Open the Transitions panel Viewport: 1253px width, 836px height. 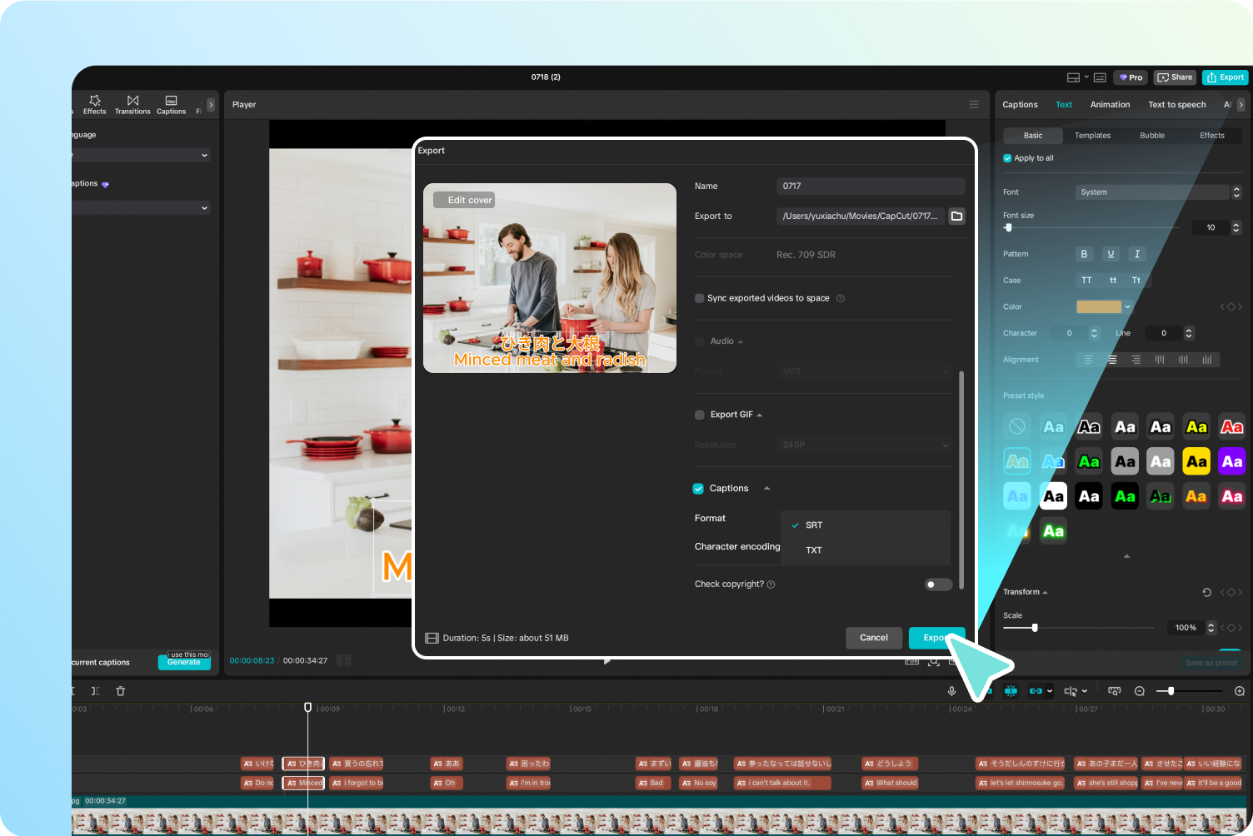coord(132,104)
